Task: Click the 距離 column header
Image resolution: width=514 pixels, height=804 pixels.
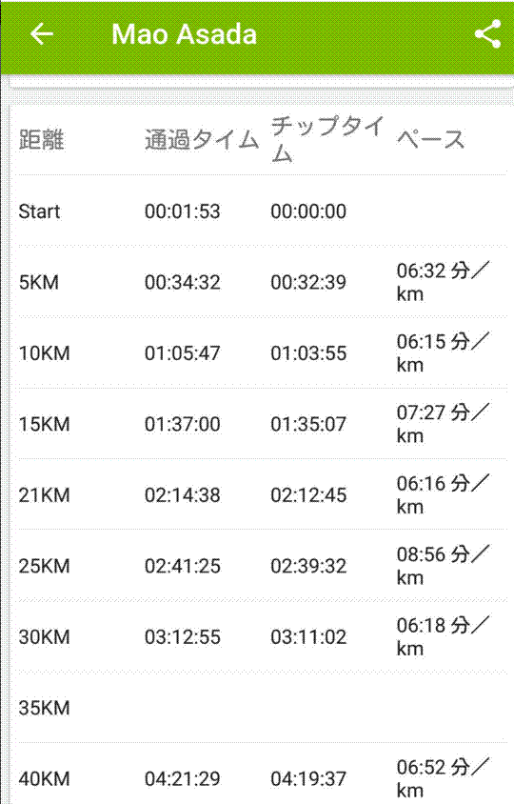Action: (42, 139)
